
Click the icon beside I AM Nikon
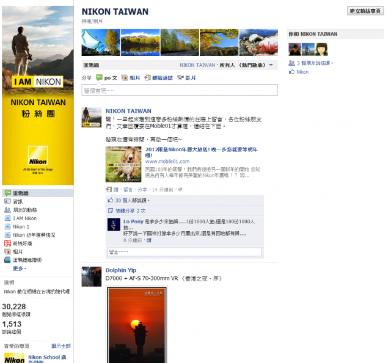7,218
